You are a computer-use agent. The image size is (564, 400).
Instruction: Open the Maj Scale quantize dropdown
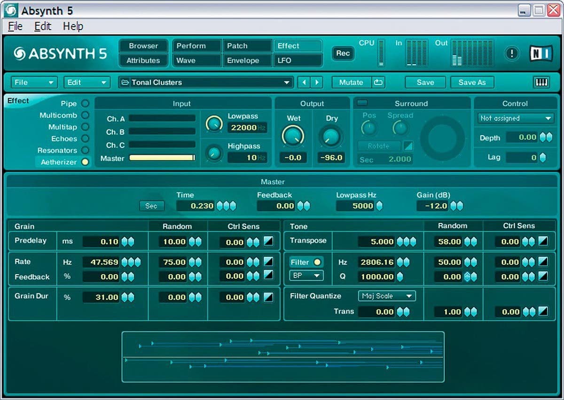387,296
